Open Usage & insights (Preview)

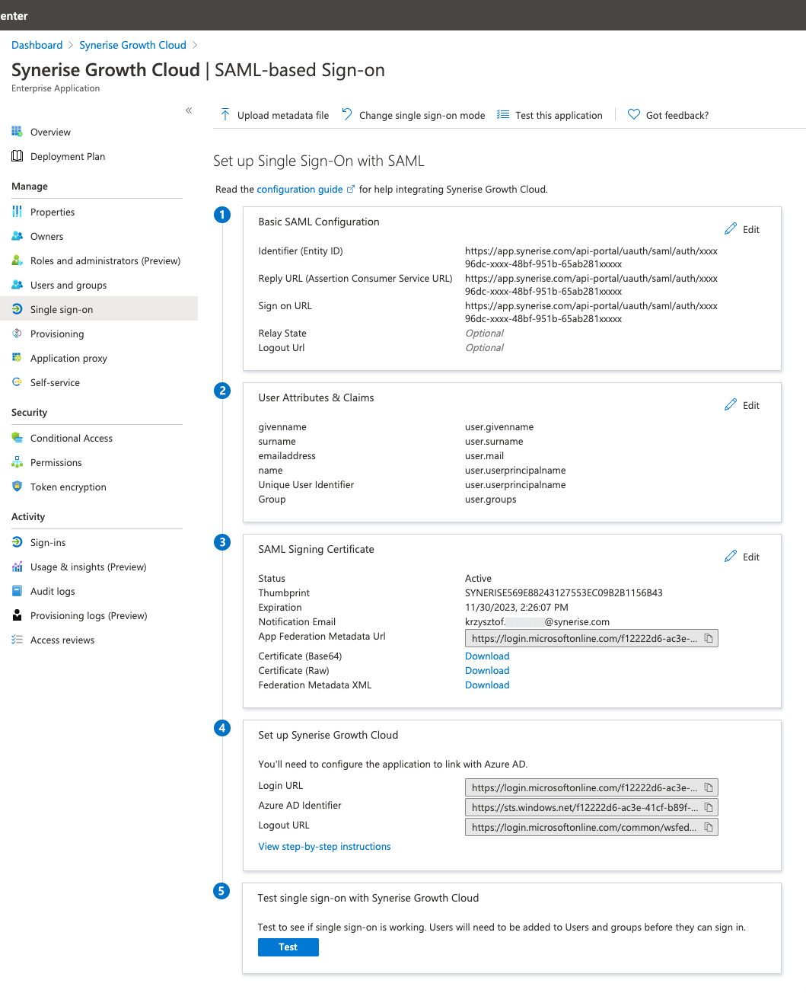87,567
